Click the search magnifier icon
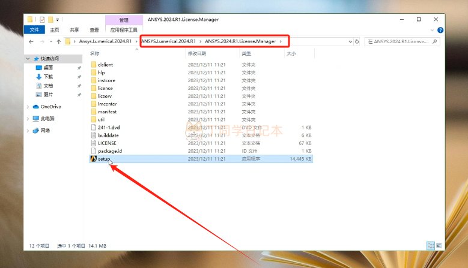Image resolution: width=468 pixels, height=268 pixels. pos(435,42)
